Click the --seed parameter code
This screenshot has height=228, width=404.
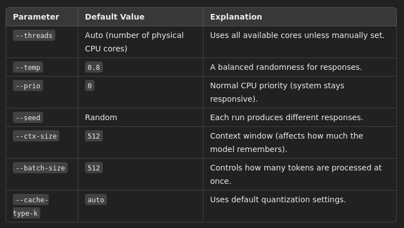28,117
